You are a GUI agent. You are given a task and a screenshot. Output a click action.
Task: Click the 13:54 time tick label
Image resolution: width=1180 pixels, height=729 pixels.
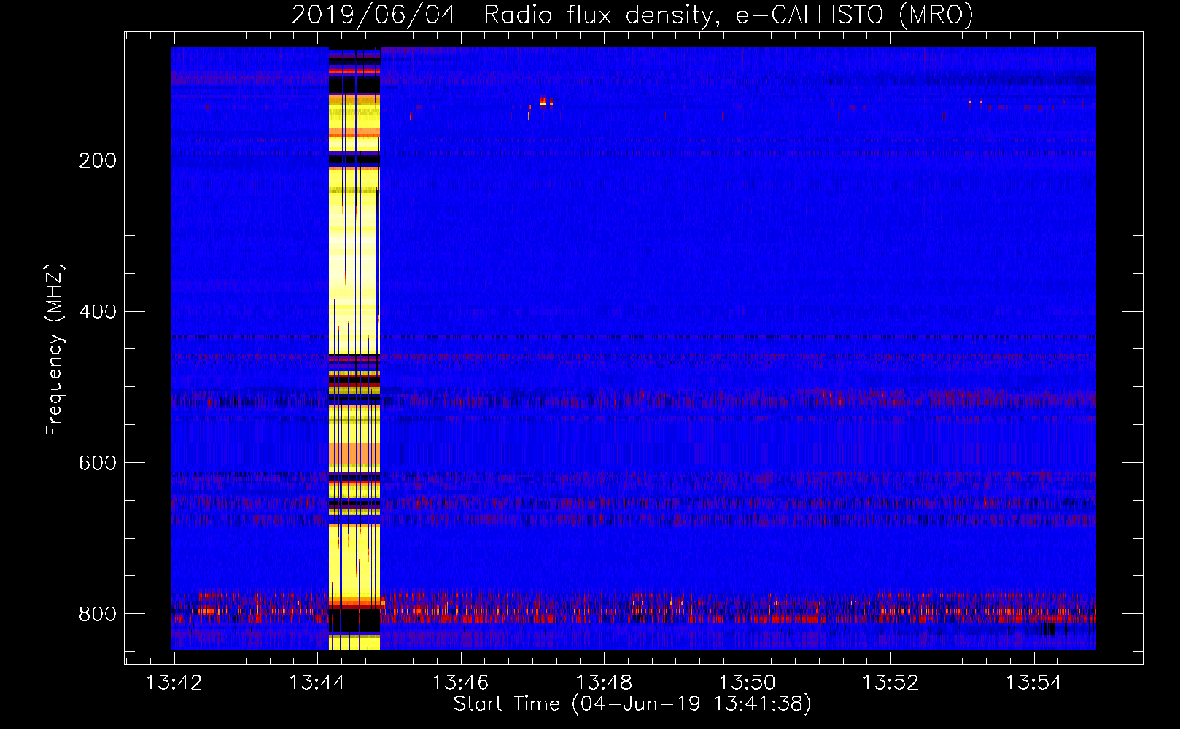[1033, 683]
